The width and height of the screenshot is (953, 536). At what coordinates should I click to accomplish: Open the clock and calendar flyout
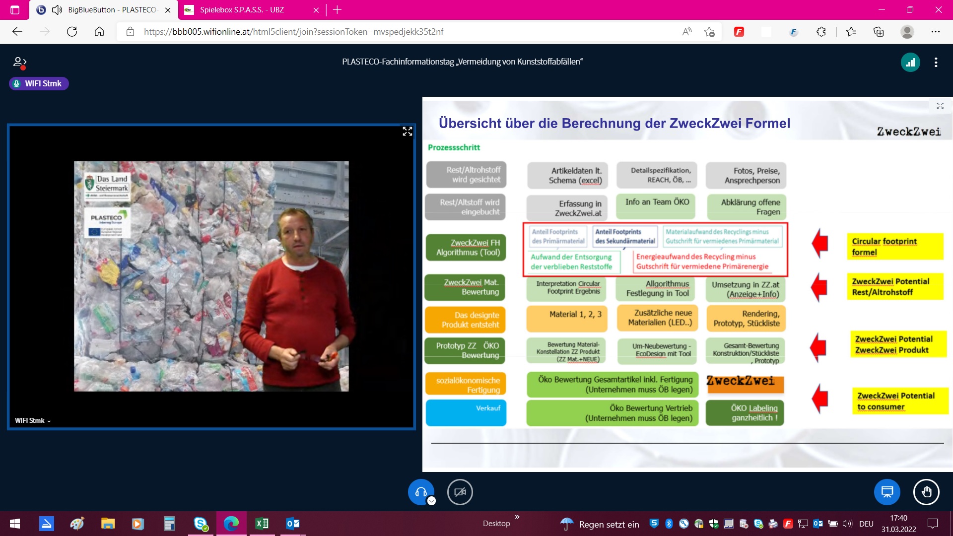(898, 524)
